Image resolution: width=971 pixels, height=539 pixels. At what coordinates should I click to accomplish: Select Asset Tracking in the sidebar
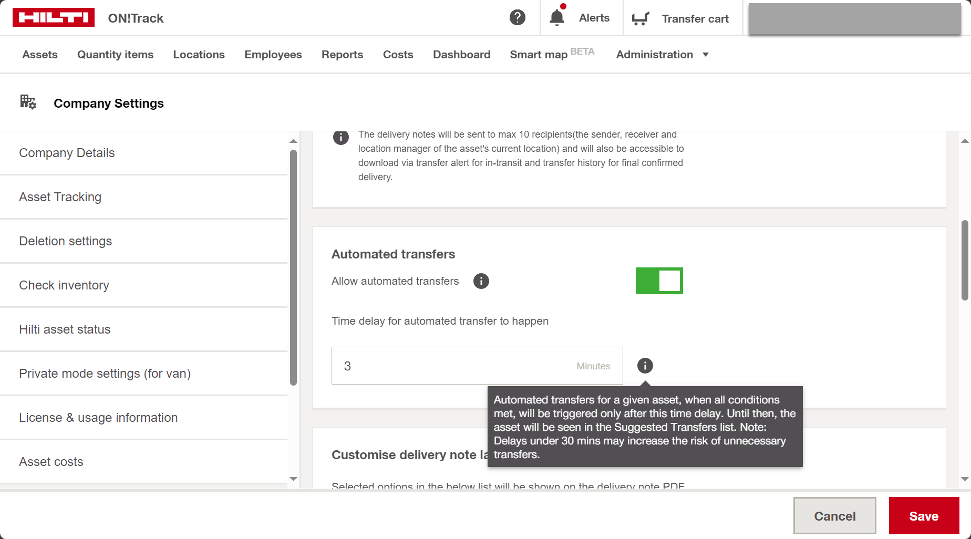[x=60, y=197]
